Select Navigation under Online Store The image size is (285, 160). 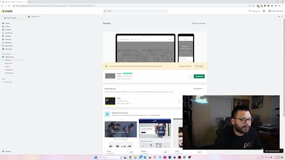9,70
